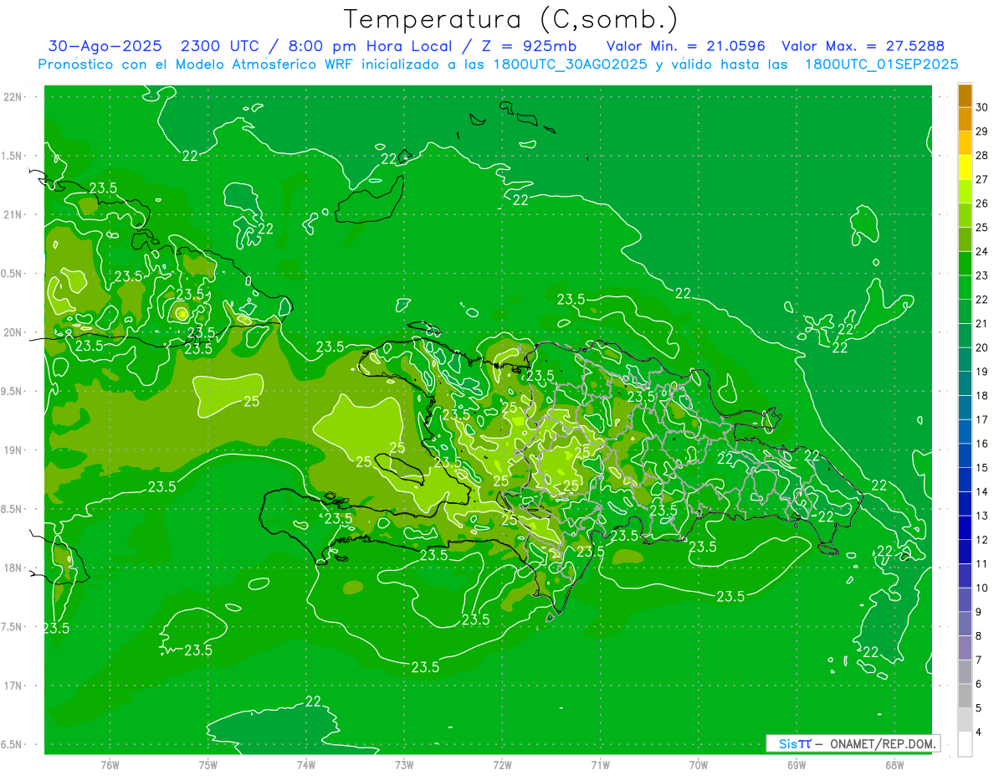Click the "74W" longitude axis label
Screen dimensions: 1004x776
[305, 765]
